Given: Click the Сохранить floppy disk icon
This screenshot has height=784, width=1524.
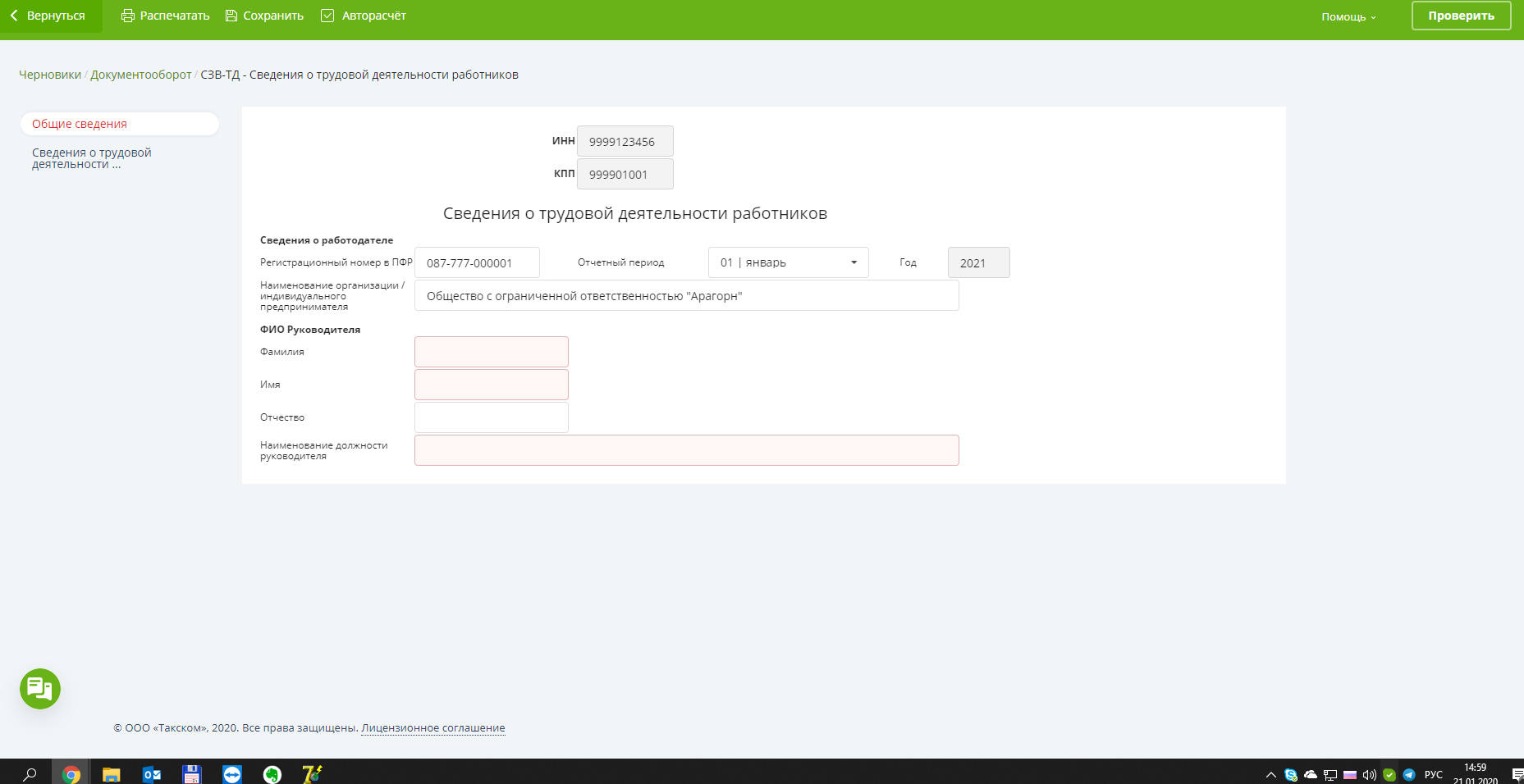Looking at the screenshot, I should [x=231, y=16].
